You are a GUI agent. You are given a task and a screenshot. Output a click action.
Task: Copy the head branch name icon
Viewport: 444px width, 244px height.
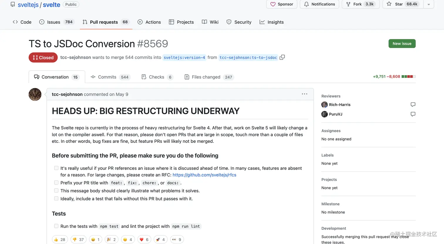tap(282, 57)
